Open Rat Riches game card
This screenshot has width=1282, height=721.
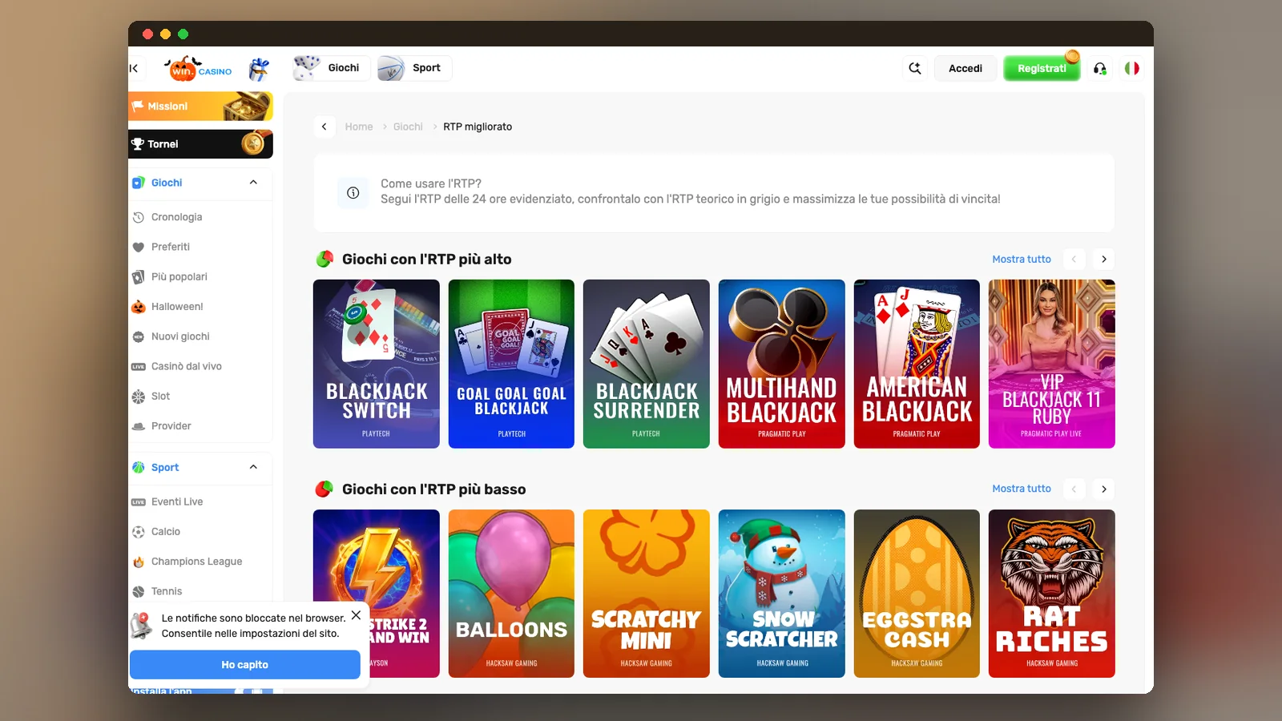[x=1052, y=594]
